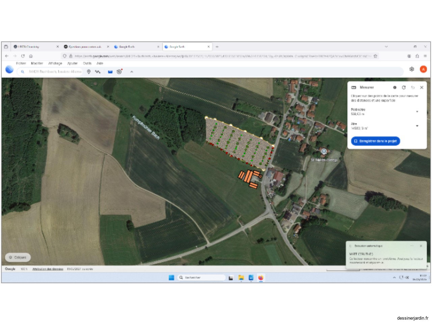
Task: Click the Kumpfmühler Bach map label
Action: 146,128
